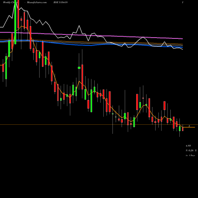This screenshot has width=198, height=198.
Task: Click the "5" moving-average label
Action: [189, 126]
